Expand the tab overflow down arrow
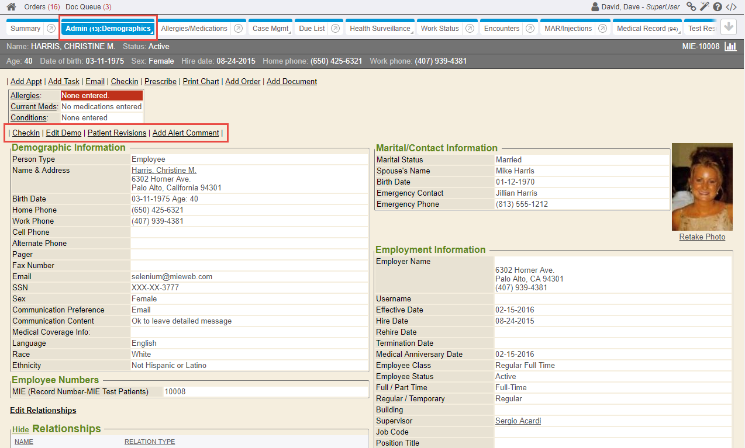The height and width of the screenshot is (448, 745). (x=728, y=27)
